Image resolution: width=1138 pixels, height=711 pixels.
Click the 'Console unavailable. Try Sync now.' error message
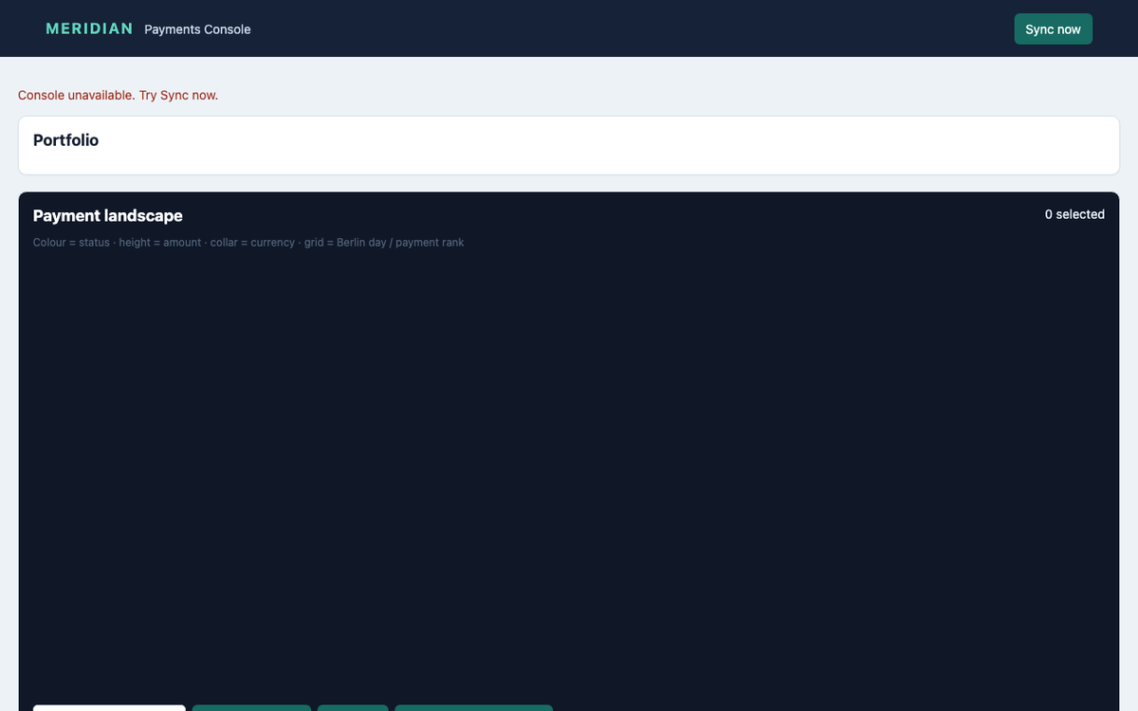(x=118, y=96)
